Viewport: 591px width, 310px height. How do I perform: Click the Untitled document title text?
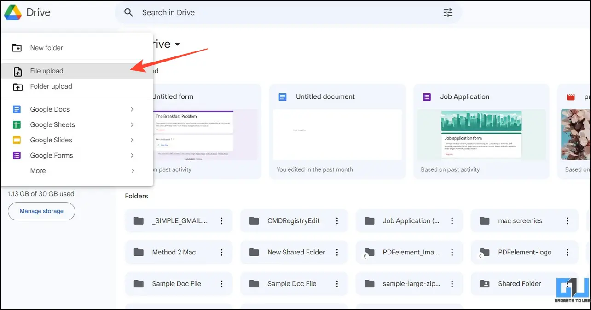pyautogui.click(x=325, y=97)
